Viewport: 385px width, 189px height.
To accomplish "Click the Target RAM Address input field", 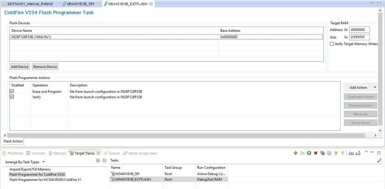I will [360, 30].
